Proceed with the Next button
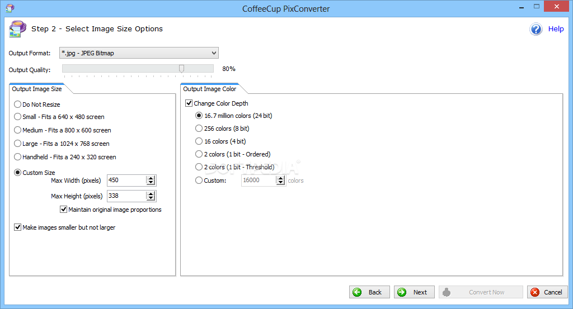Viewport: 573px width, 309px height. pos(414,292)
